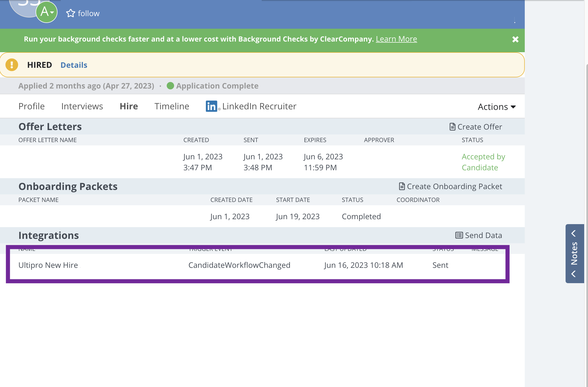This screenshot has width=588, height=387.
Task: Open the Learn More link
Action: (396, 39)
